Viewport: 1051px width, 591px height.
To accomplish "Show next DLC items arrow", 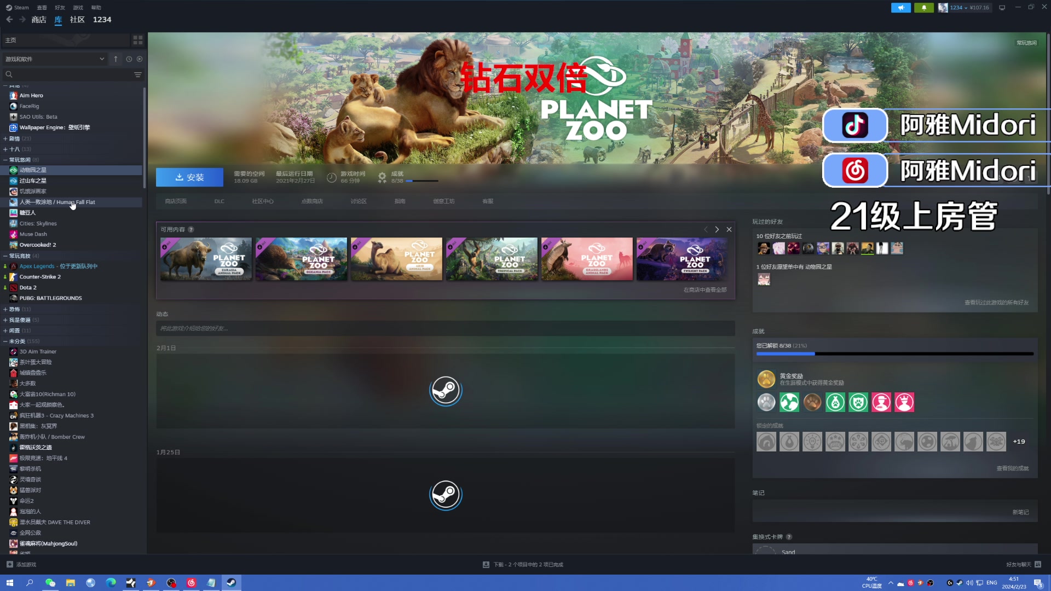I will click(717, 229).
